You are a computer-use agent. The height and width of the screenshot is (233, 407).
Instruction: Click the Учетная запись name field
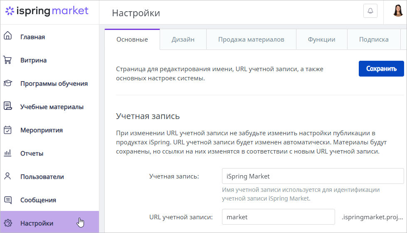point(313,176)
